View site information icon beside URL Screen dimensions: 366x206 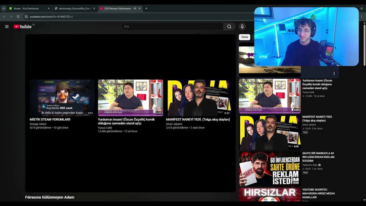pos(26,17)
